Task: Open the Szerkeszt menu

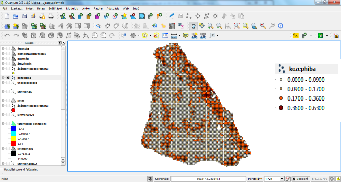Action: [x=16, y=8]
